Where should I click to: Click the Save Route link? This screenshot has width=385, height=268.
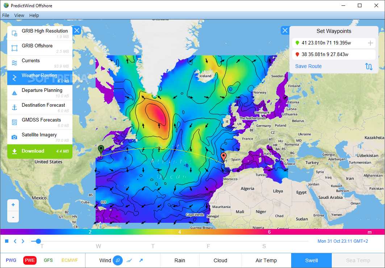(x=308, y=66)
